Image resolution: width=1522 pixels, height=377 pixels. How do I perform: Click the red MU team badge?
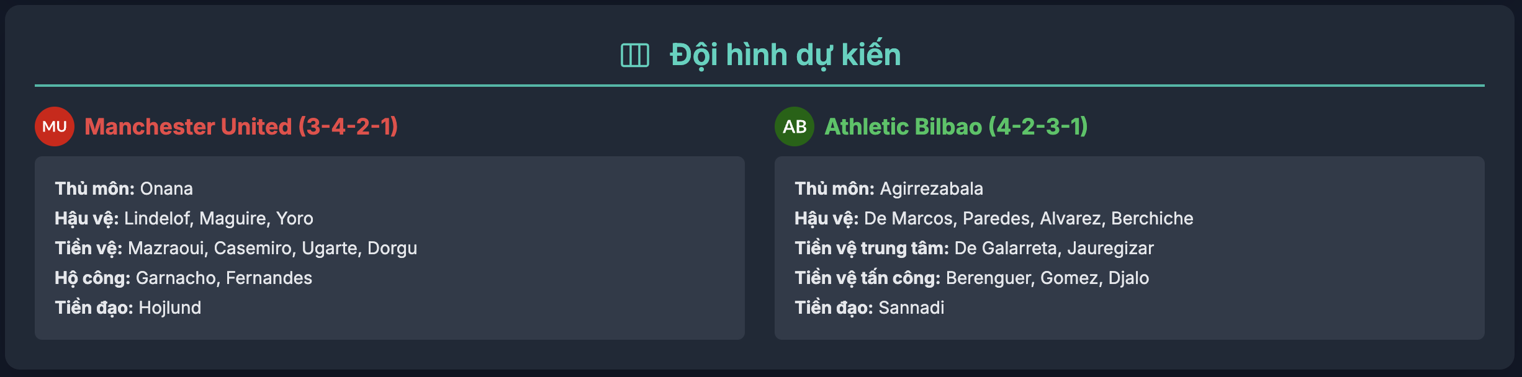click(55, 126)
